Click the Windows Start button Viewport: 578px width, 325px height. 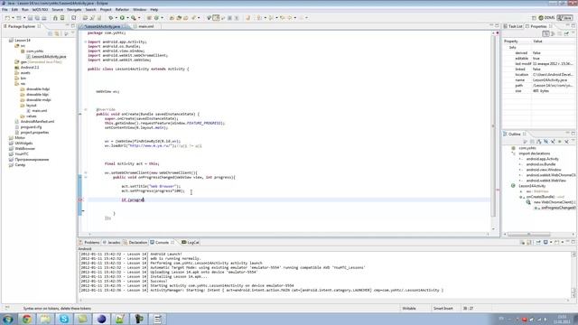tap(8, 319)
